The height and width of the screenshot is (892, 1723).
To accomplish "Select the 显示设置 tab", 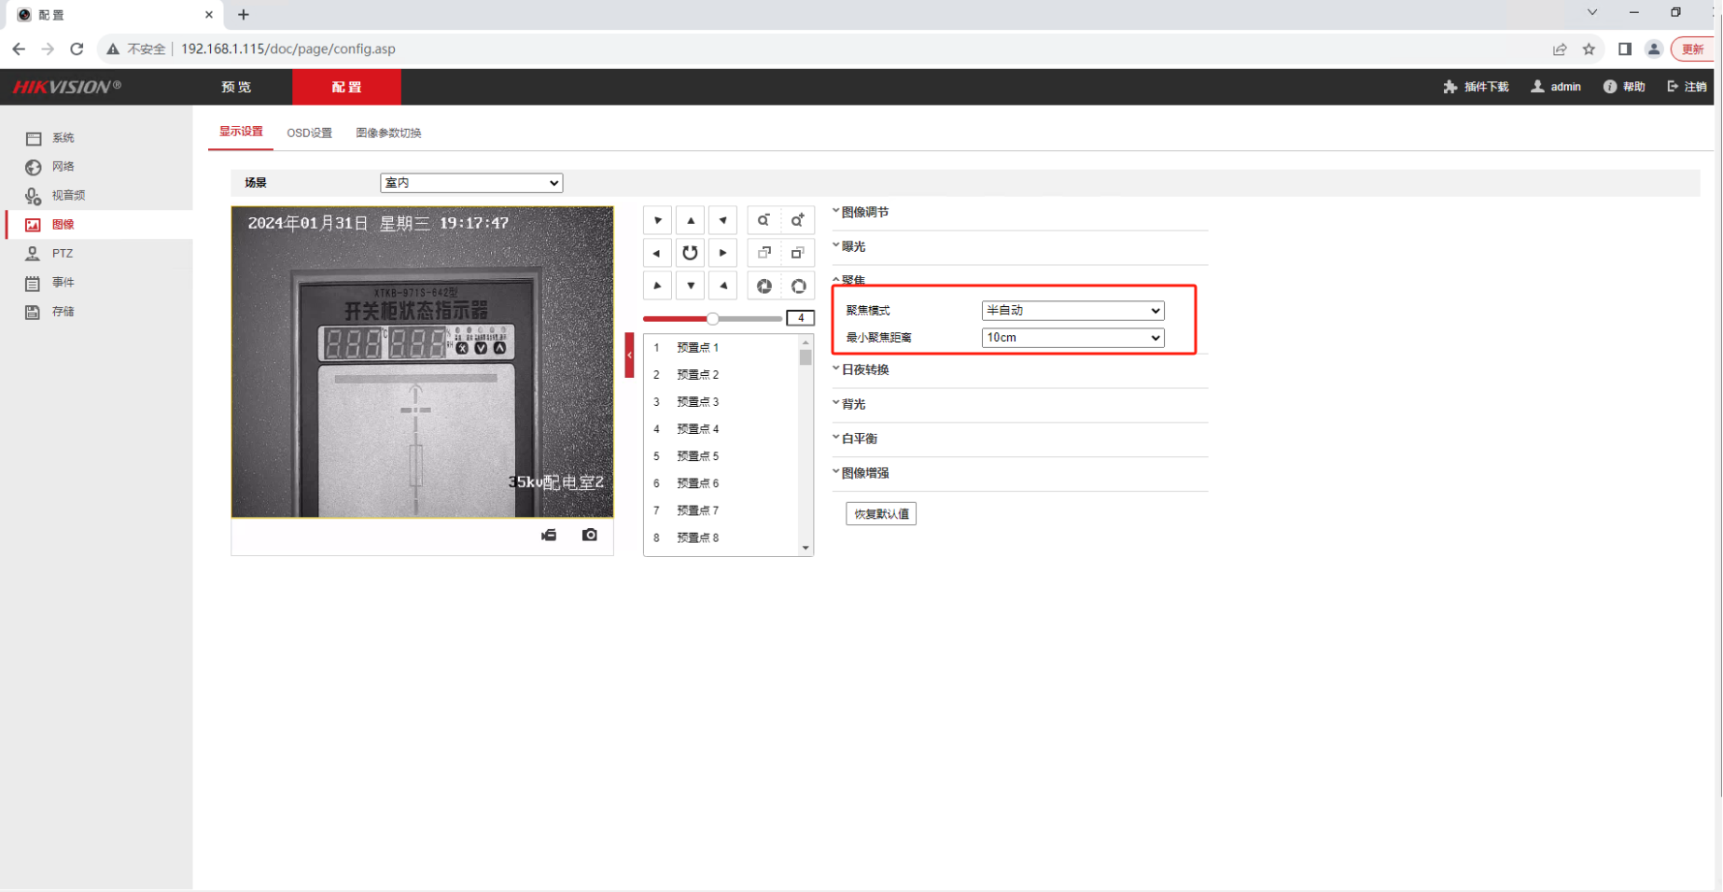I will 241,132.
